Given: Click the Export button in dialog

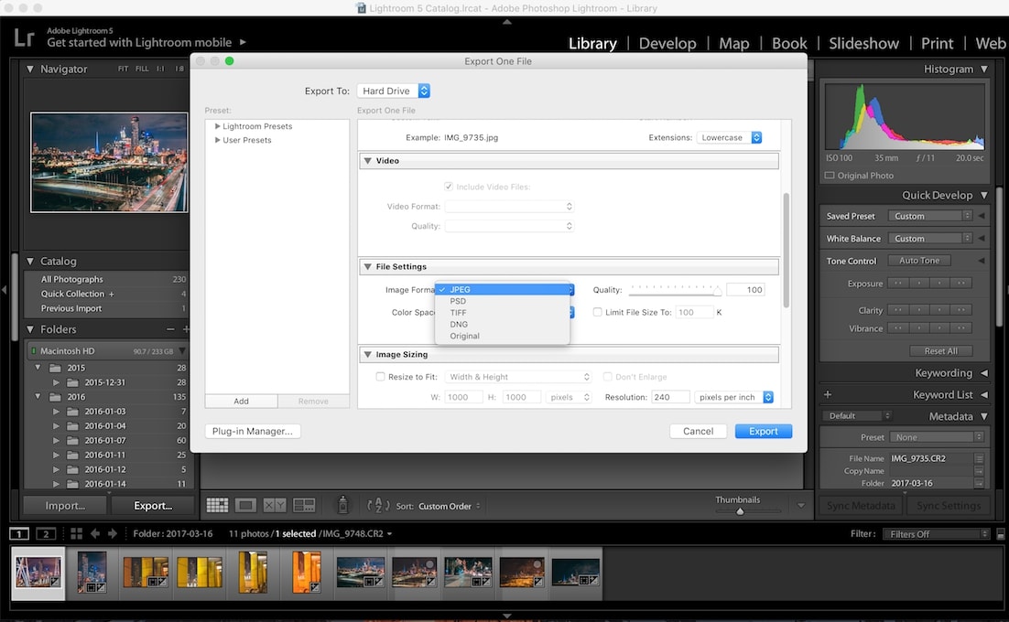Looking at the screenshot, I should pyautogui.click(x=764, y=431).
